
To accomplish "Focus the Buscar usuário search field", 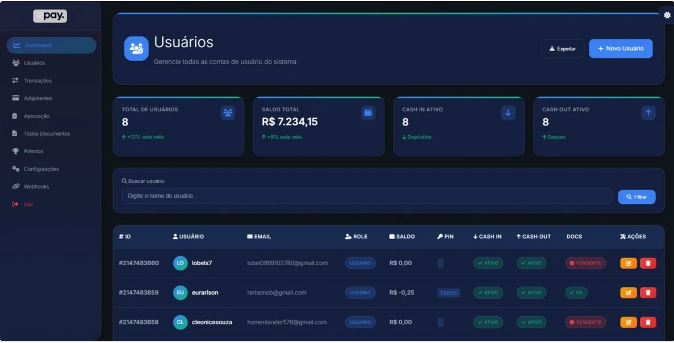I will [366, 196].
